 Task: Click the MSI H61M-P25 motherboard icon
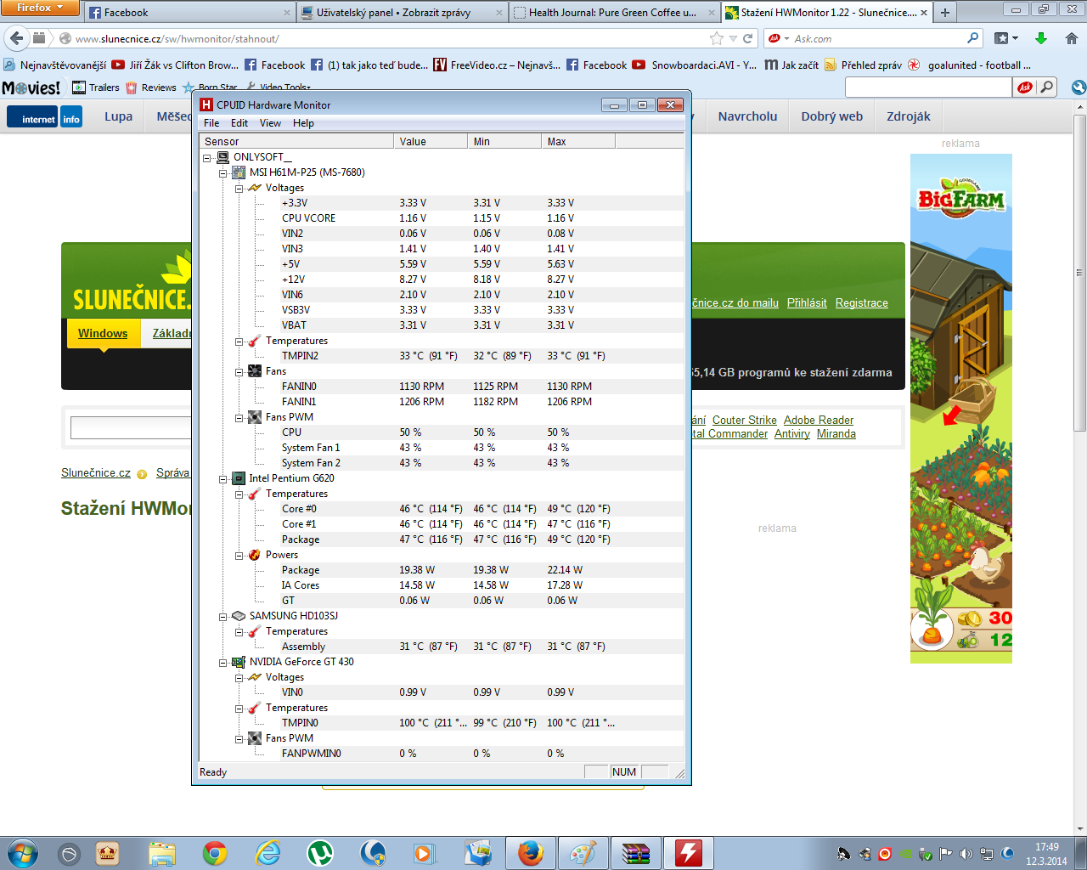[239, 172]
